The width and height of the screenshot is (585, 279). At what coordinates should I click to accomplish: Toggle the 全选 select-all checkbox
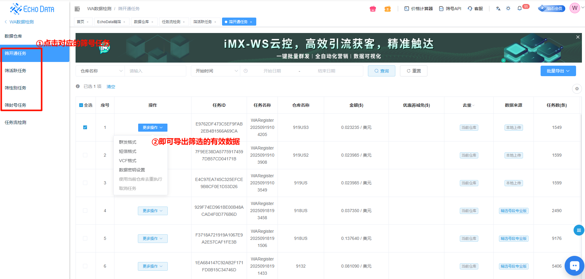coord(81,105)
